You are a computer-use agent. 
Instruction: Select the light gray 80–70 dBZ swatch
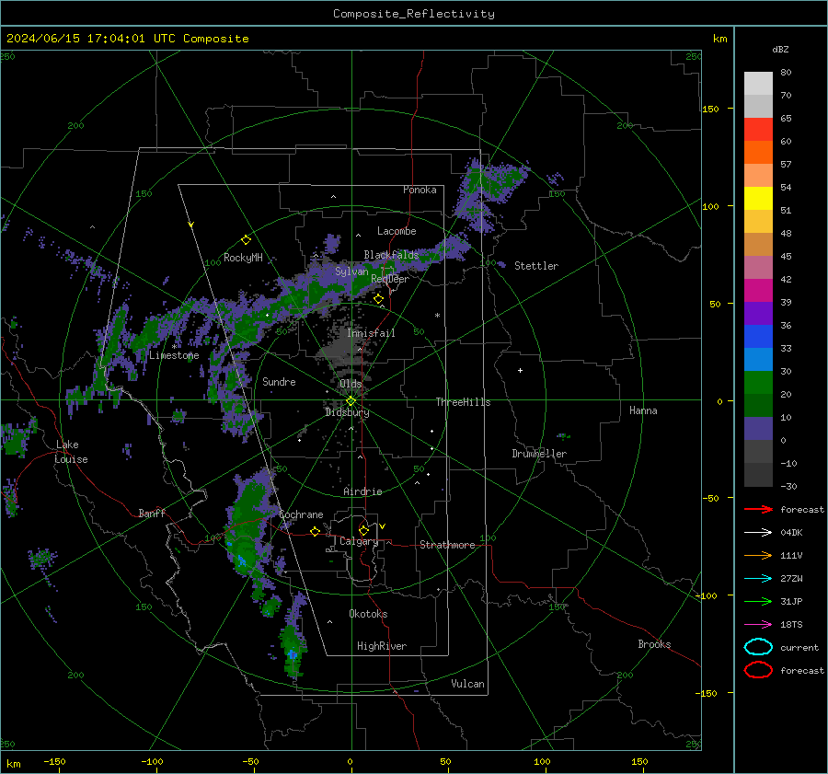point(758,84)
